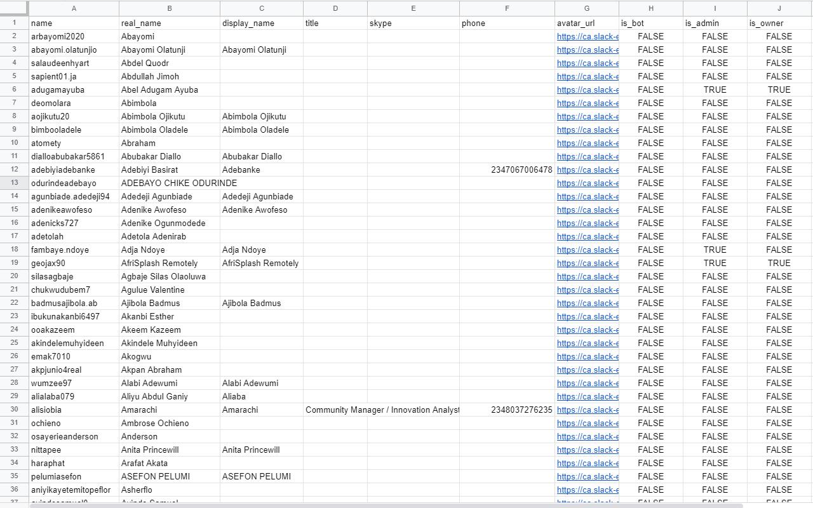Select phone cell 2348037276235
Viewport: 813px width, 508px height.
pyautogui.click(x=507, y=410)
